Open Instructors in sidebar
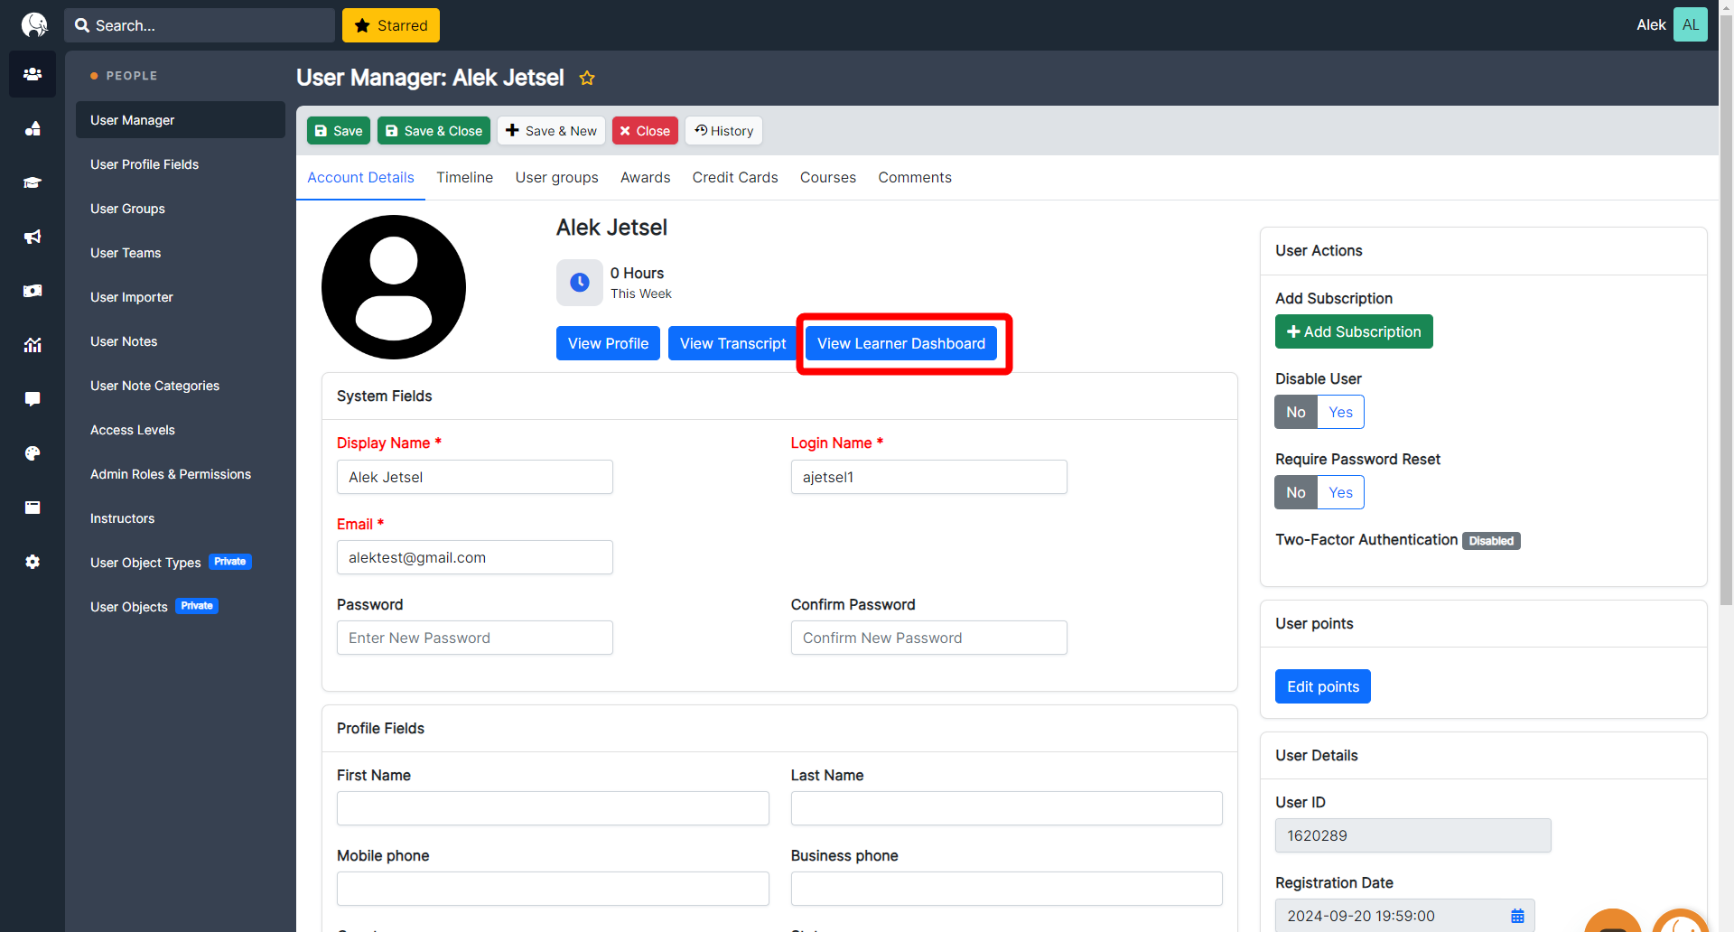 [x=181, y=518]
